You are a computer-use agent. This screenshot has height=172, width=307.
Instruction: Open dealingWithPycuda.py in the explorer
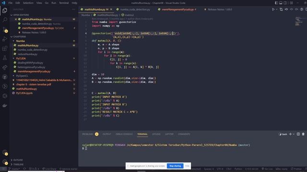pyautogui.click(x=30, y=63)
